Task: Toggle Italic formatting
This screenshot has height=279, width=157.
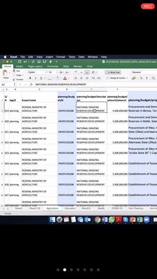Action: 36,78
